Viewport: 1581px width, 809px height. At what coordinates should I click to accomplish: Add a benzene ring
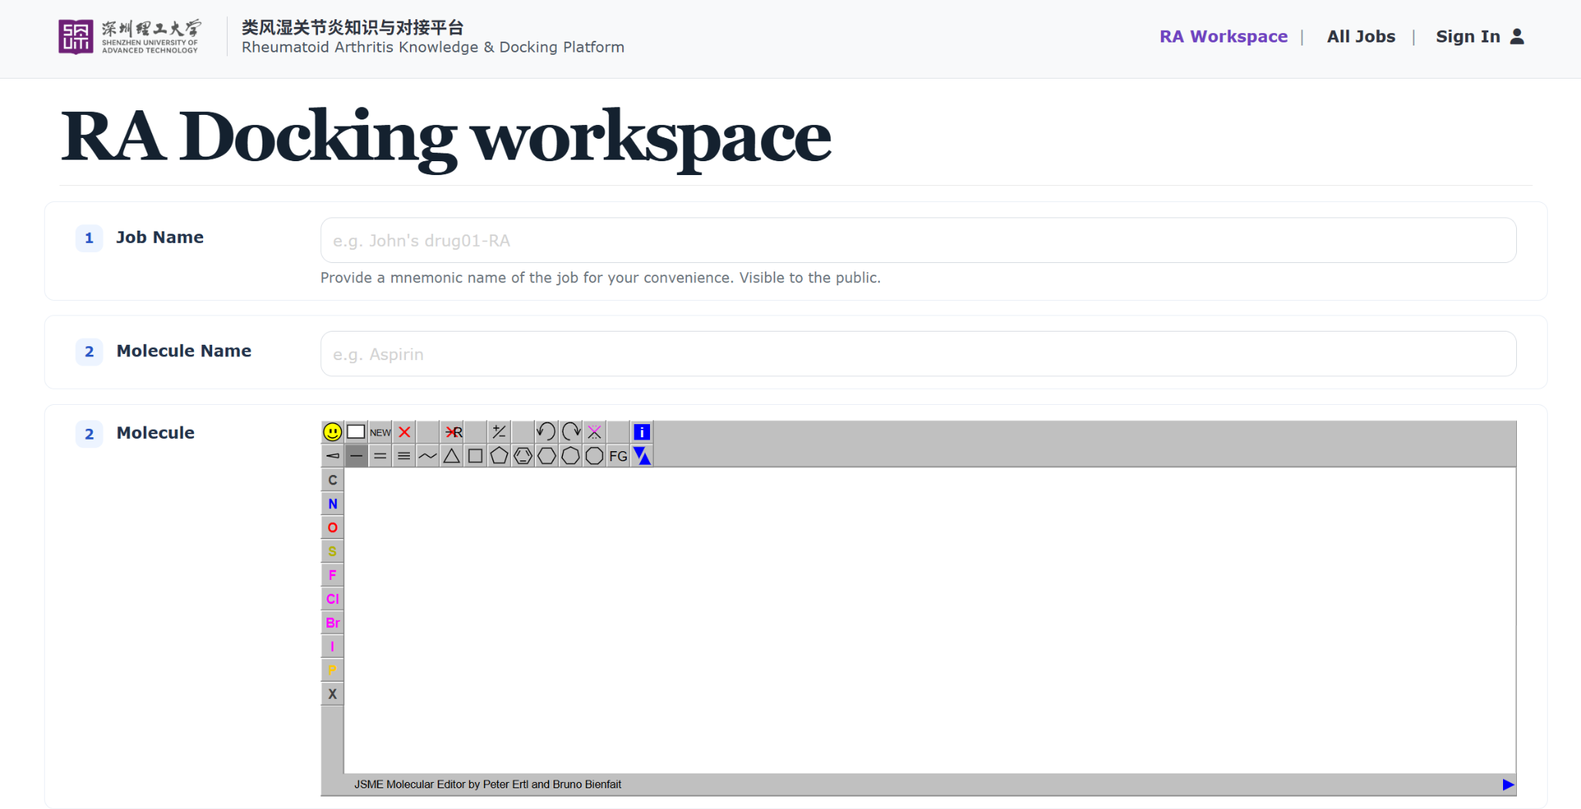coord(523,456)
